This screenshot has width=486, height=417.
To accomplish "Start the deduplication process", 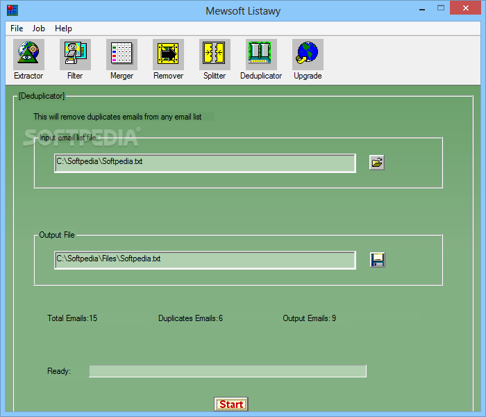I will click(x=231, y=404).
